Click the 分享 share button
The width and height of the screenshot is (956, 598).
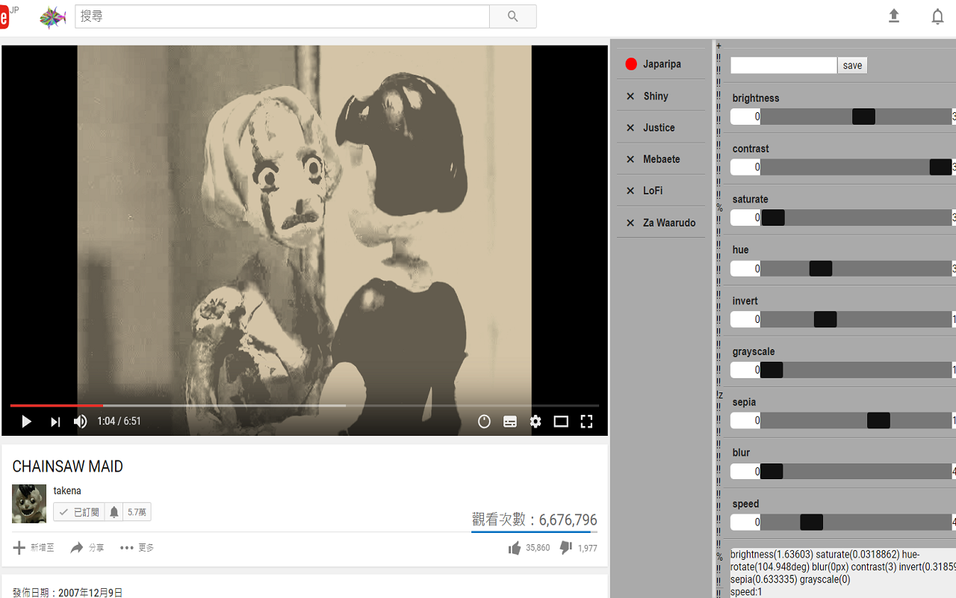point(87,548)
